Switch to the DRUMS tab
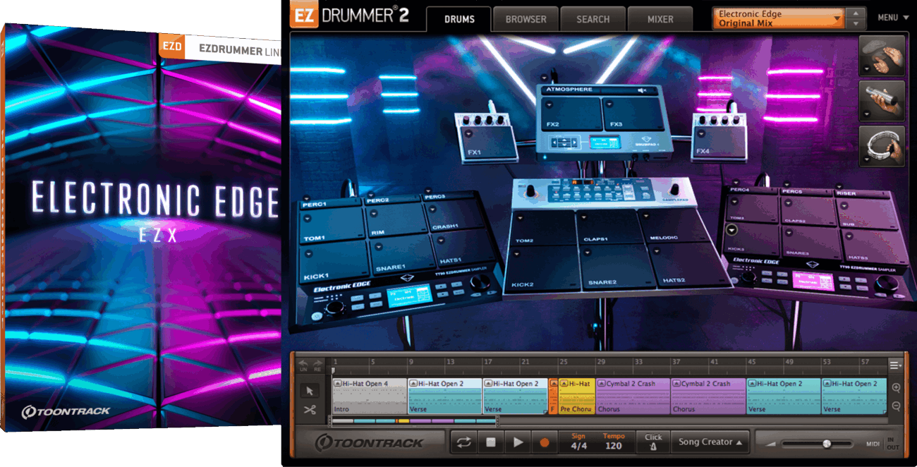The image size is (917, 467). point(459,19)
